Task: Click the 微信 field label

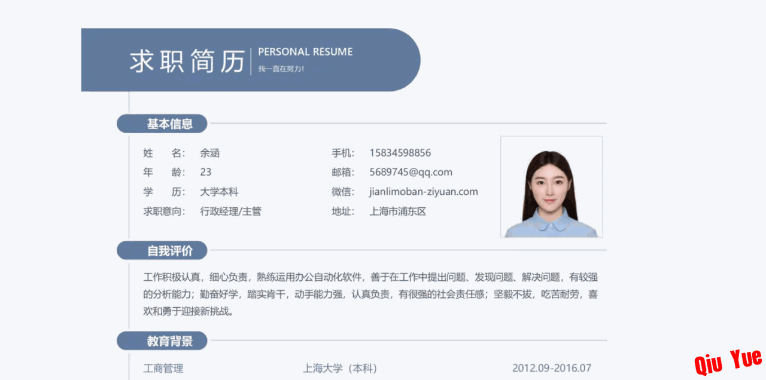Action: [343, 192]
